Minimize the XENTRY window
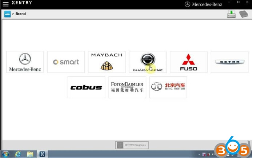The height and width of the screenshot is (158, 253). 229,2
